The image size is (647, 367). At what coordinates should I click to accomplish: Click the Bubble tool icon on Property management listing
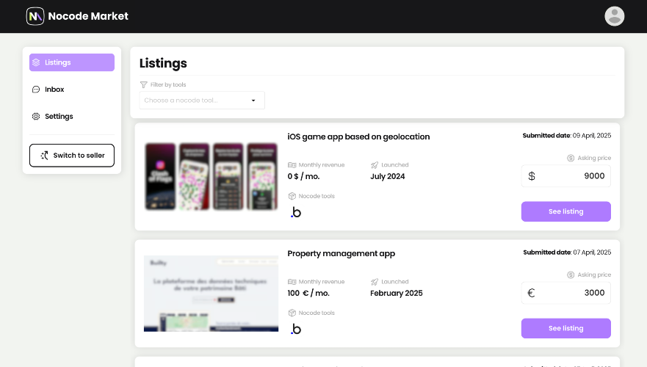click(296, 329)
